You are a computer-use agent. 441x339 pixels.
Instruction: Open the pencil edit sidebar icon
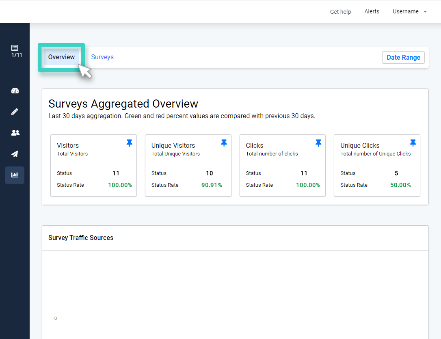15,112
